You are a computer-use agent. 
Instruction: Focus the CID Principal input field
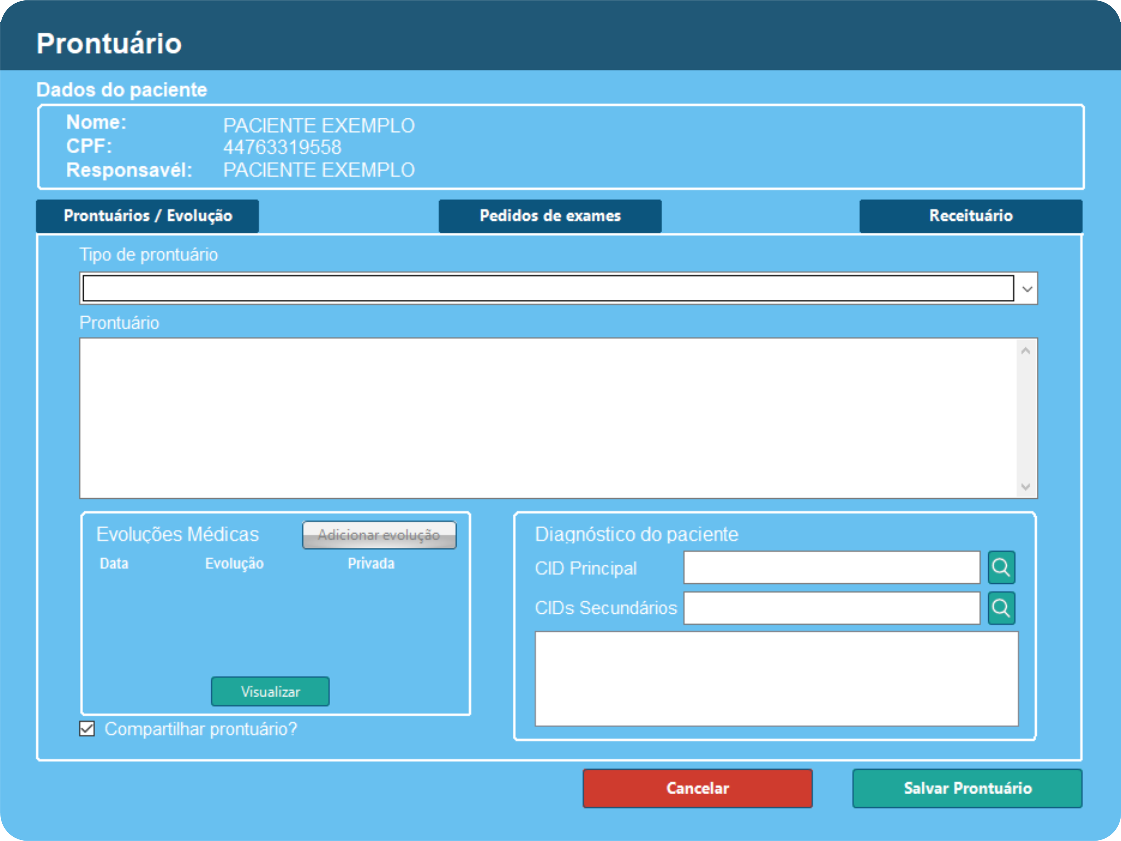[x=831, y=567]
